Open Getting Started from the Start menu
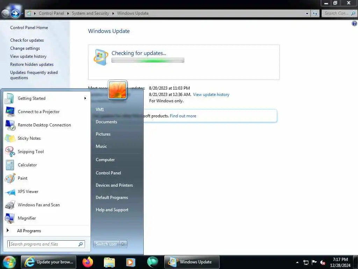Image resolution: width=358 pixels, height=269 pixels. [47, 98]
